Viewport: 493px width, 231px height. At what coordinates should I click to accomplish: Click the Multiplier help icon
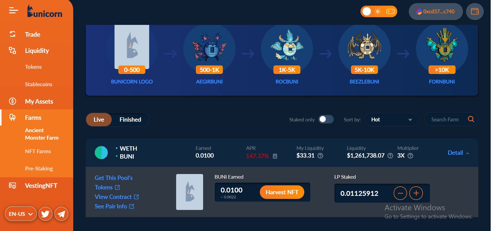(410, 156)
